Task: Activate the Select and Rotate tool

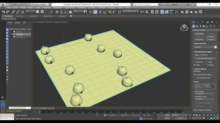Action: point(62,12)
